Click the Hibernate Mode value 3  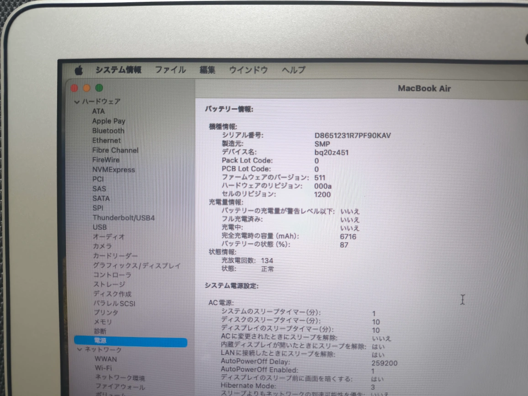[373, 387]
